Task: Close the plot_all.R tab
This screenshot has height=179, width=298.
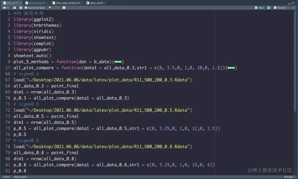Action: coord(20,3)
